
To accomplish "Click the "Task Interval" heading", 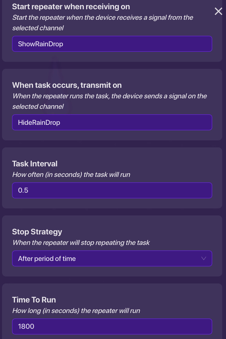I will tap(35, 164).
